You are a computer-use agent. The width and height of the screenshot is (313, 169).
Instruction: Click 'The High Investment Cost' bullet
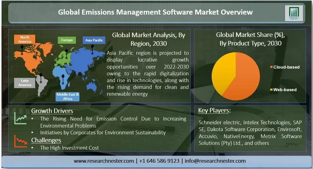coord(70,148)
